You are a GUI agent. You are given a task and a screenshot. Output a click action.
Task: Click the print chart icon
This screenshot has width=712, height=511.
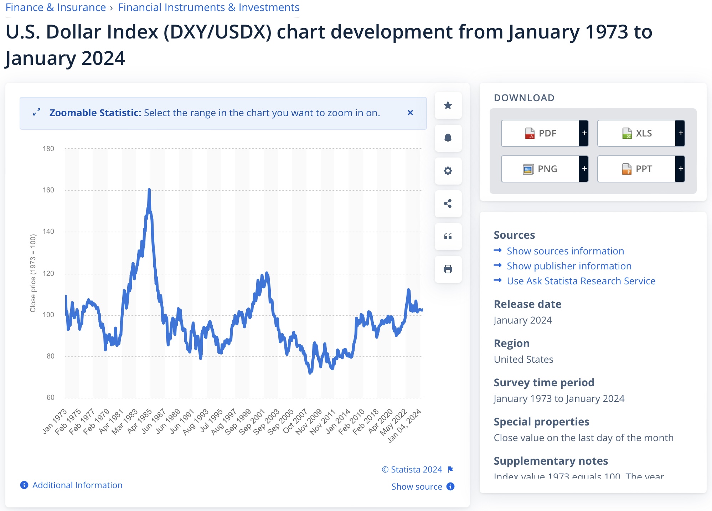tap(448, 269)
